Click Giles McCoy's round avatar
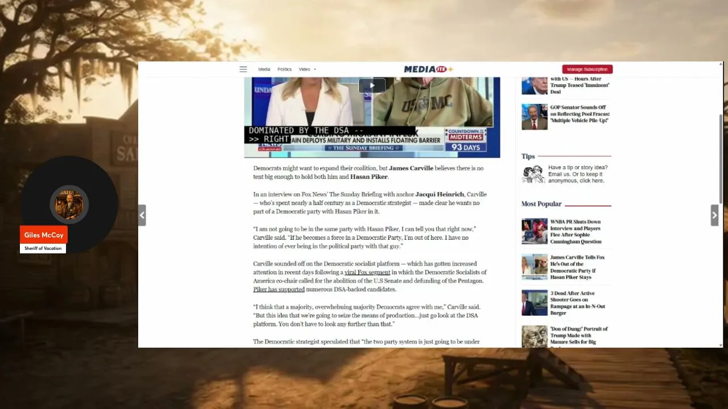Screen dimensions: 728x409 (x=69, y=204)
